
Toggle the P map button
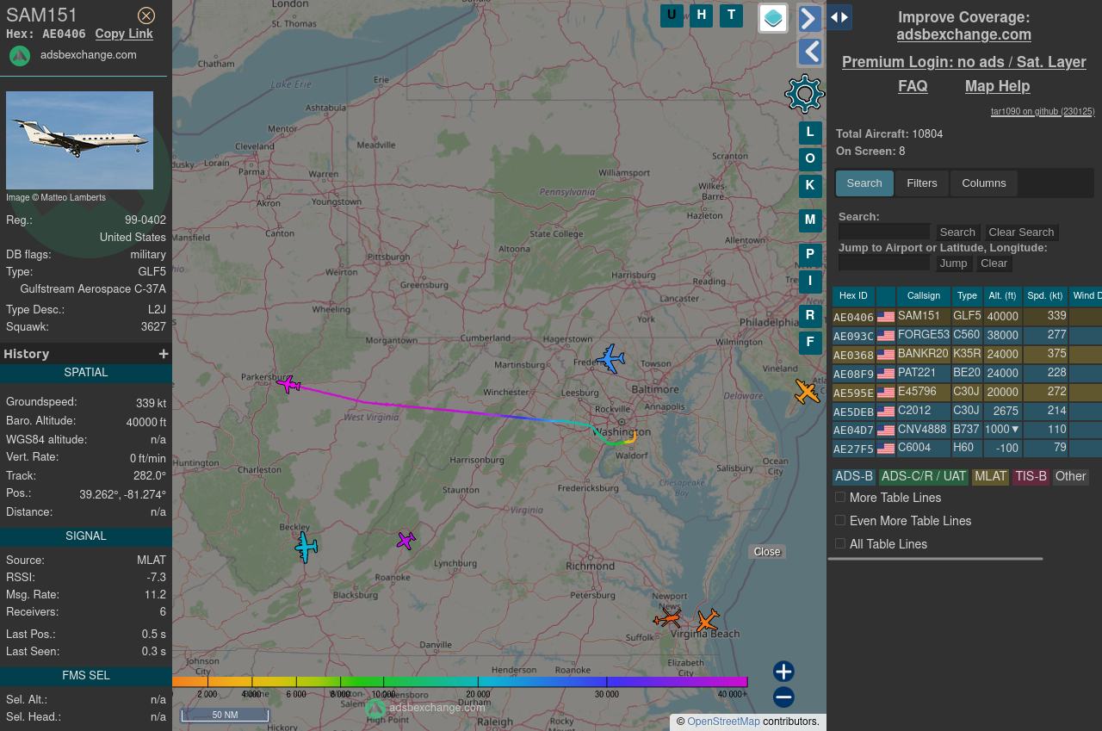[810, 255]
